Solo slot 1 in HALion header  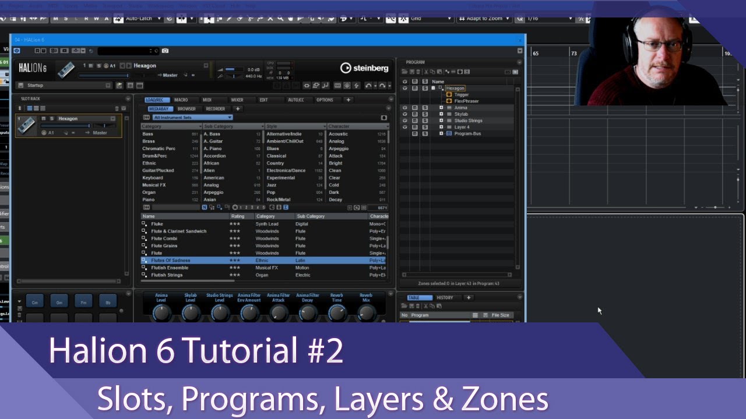point(98,66)
